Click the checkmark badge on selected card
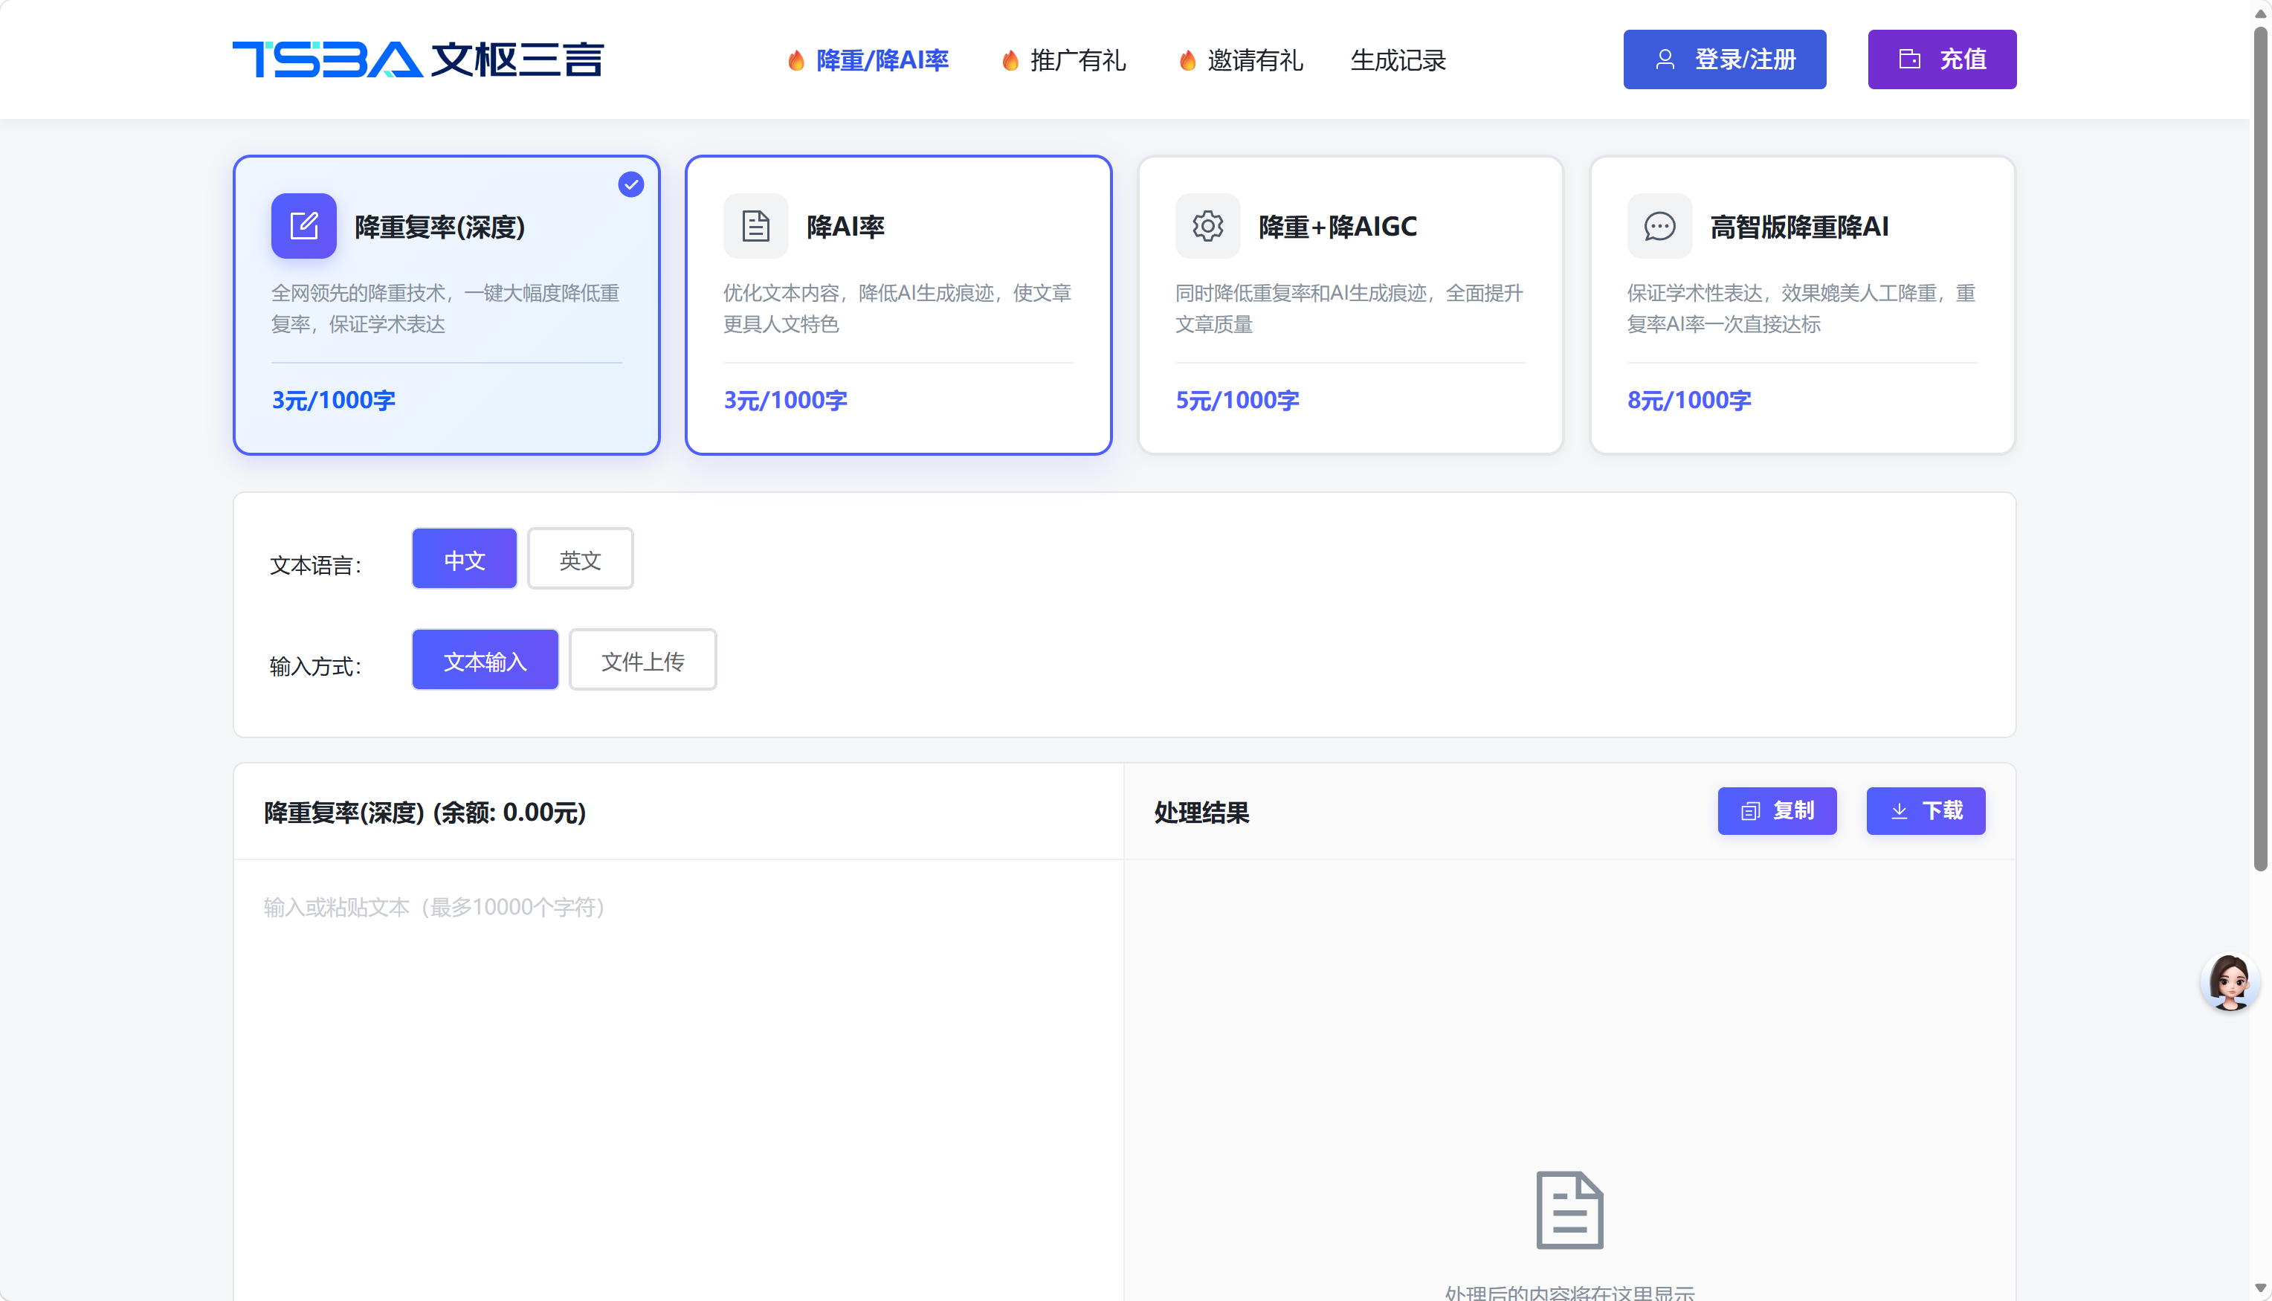 [x=630, y=184]
